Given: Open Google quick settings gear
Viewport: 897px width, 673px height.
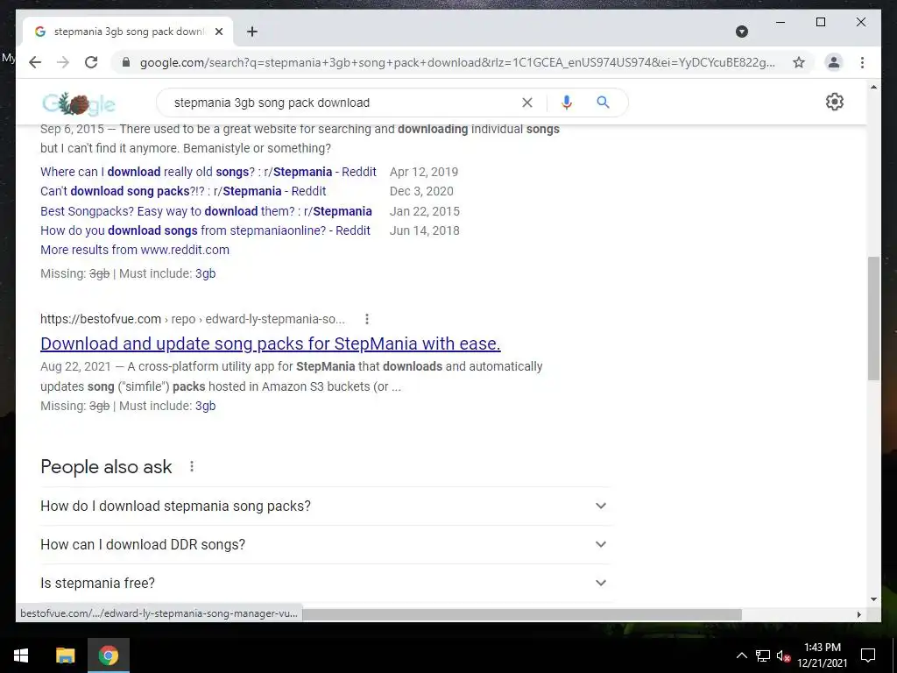Looking at the screenshot, I should pyautogui.click(x=835, y=102).
